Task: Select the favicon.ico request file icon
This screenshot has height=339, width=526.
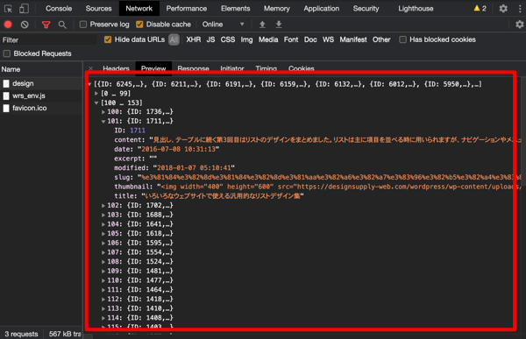Action: coord(6,108)
